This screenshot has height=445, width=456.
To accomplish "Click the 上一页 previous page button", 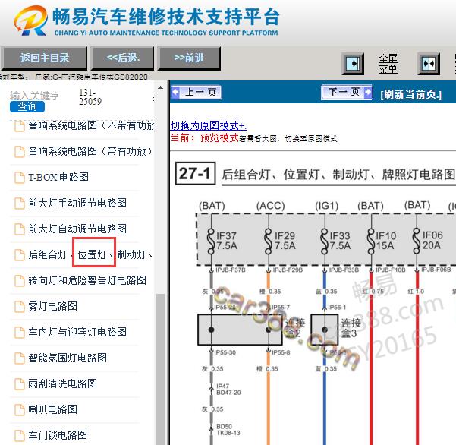I will [196, 92].
